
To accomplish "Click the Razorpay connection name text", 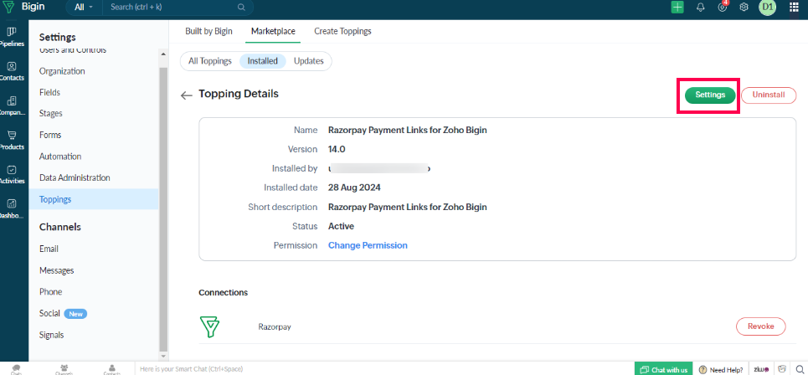I will click(275, 327).
